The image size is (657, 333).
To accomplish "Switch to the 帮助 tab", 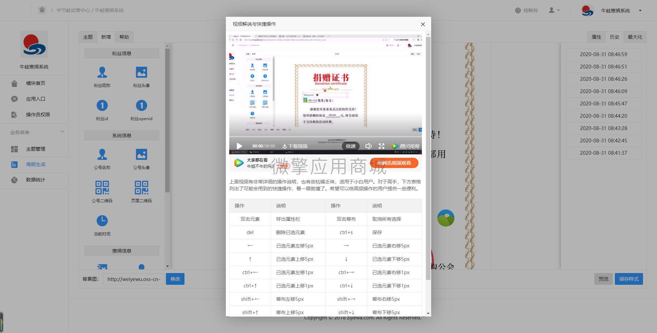I will pos(124,37).
